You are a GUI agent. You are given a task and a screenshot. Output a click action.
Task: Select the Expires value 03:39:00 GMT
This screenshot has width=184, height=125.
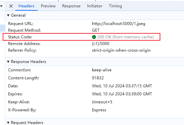click(122, 94)
